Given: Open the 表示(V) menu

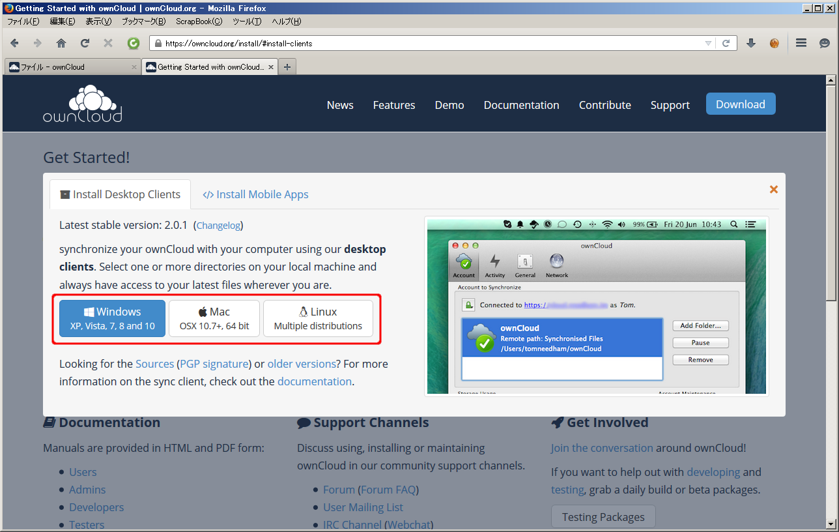Looking at the screenshot, I should tap(98, 22).
